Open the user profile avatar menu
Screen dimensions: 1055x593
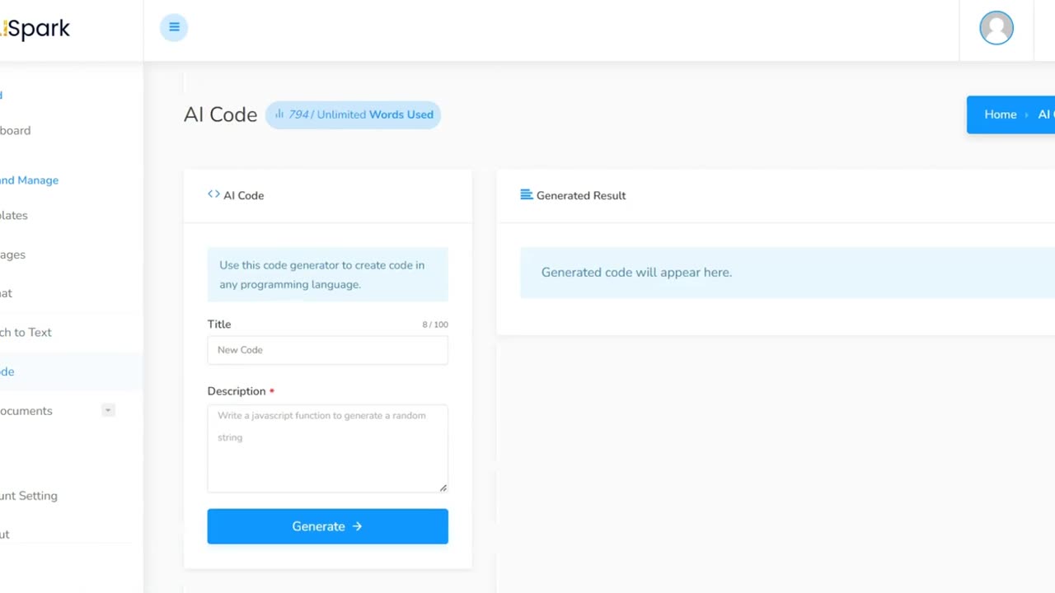[996, 28]
